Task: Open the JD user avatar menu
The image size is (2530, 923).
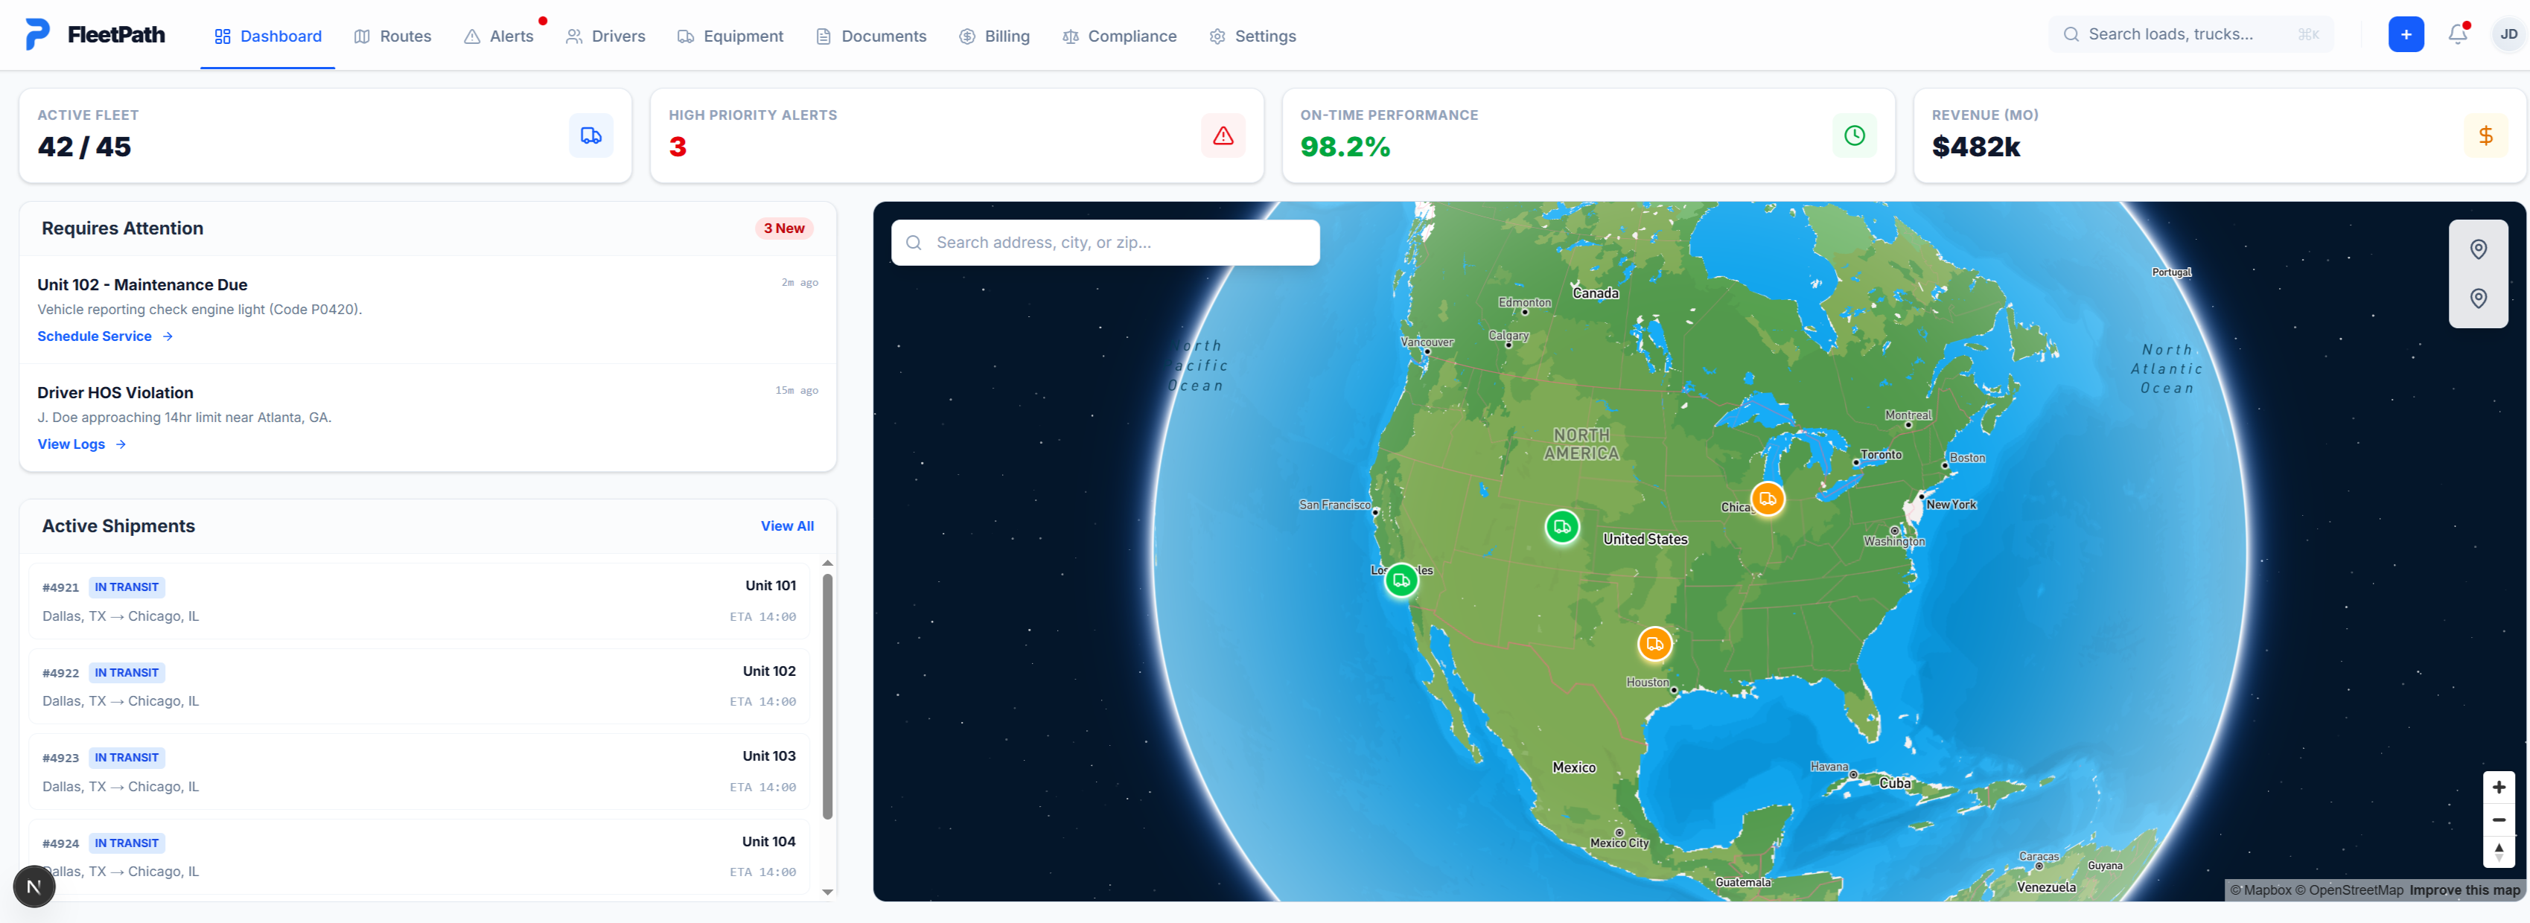Action: tap(2508, 34)
